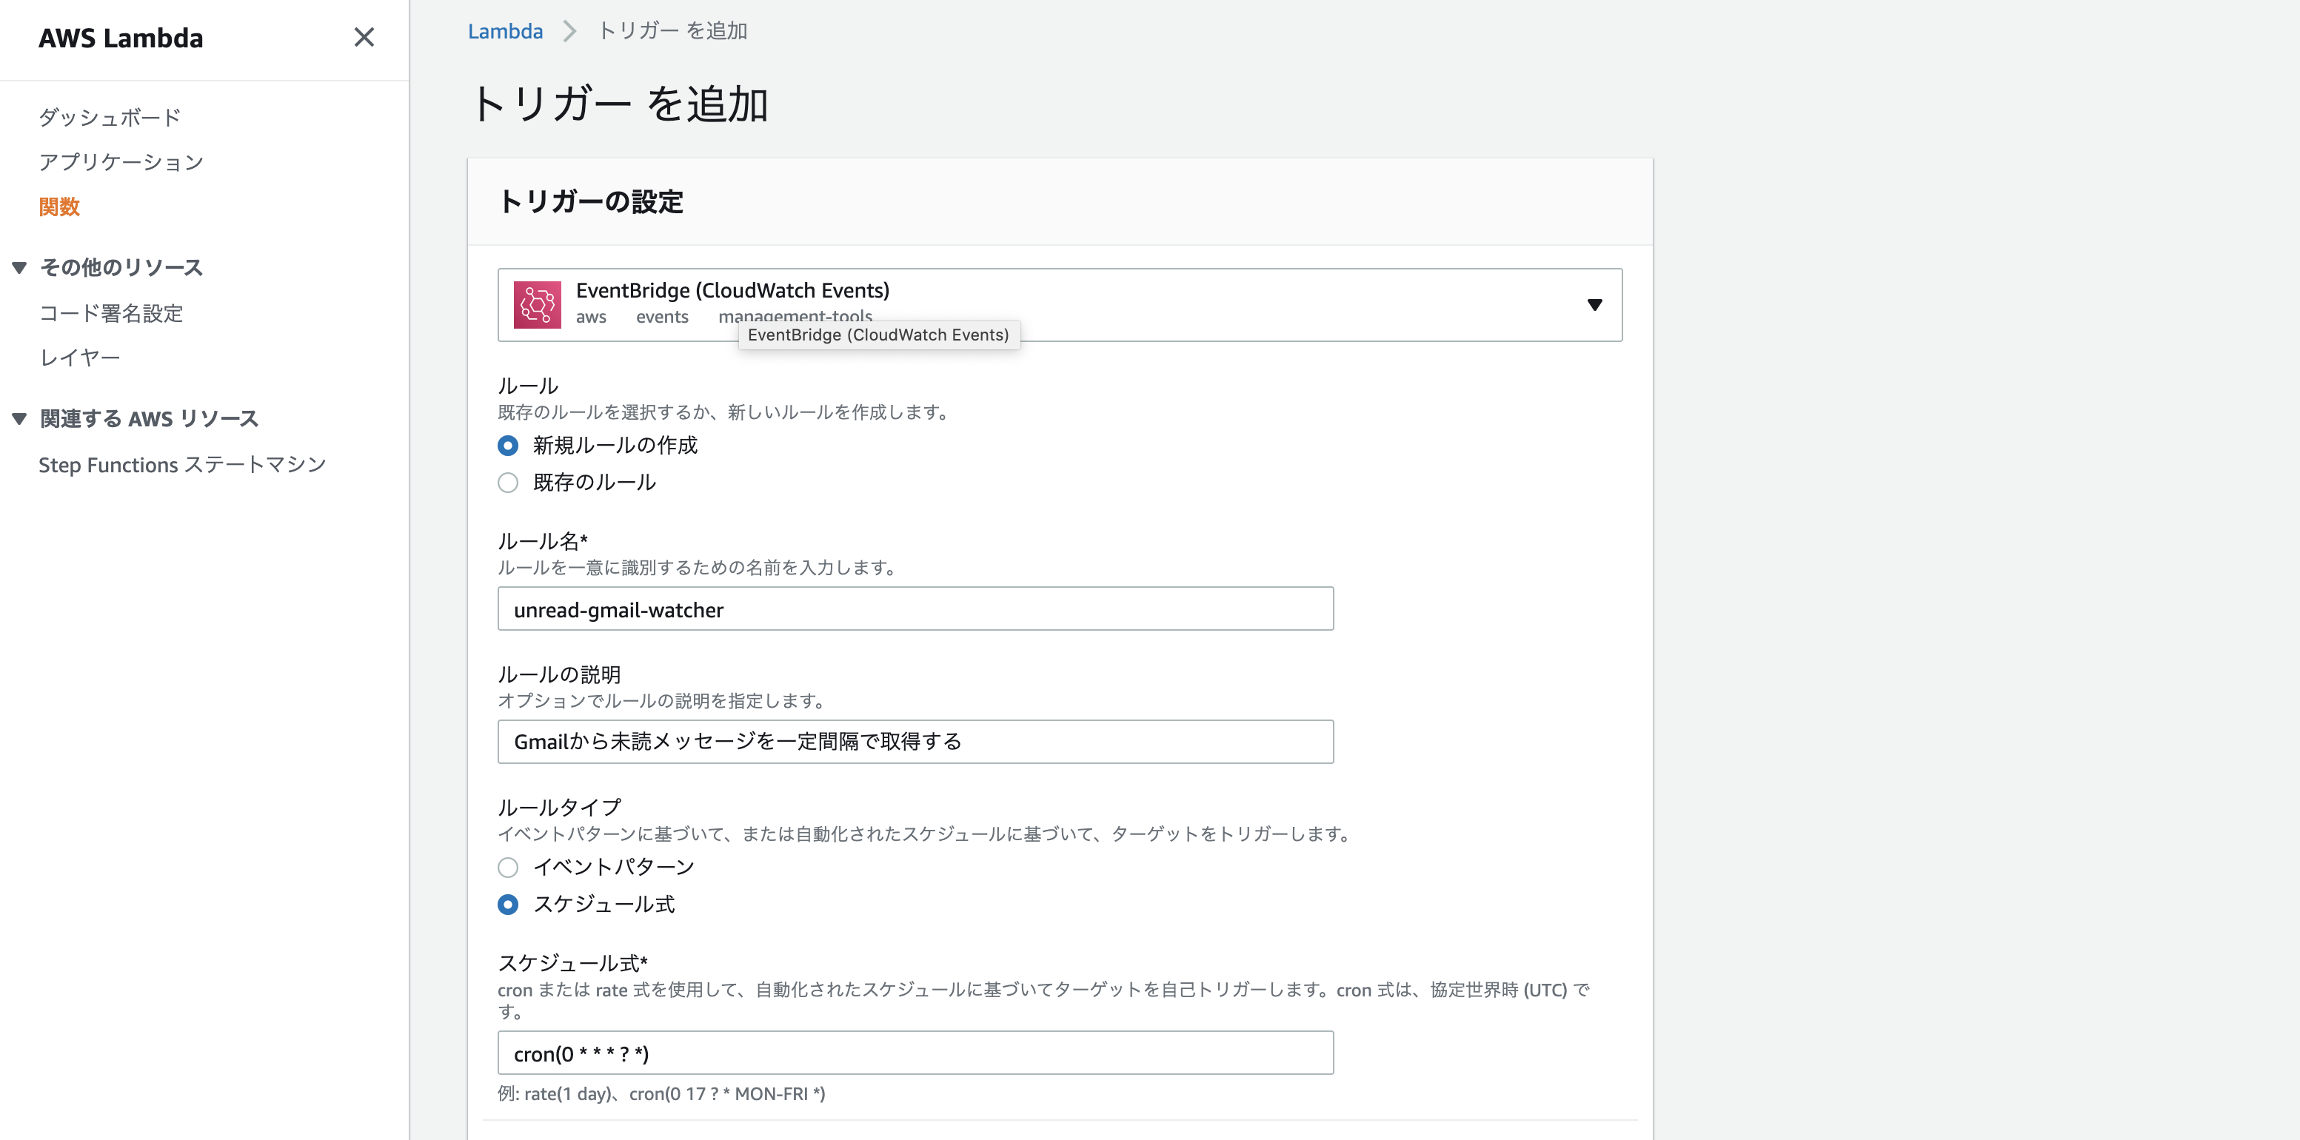The height and width of the screenshot is (1140, 2300).
Task: Open アプリケーション in the sidebar
Action: 121,161
